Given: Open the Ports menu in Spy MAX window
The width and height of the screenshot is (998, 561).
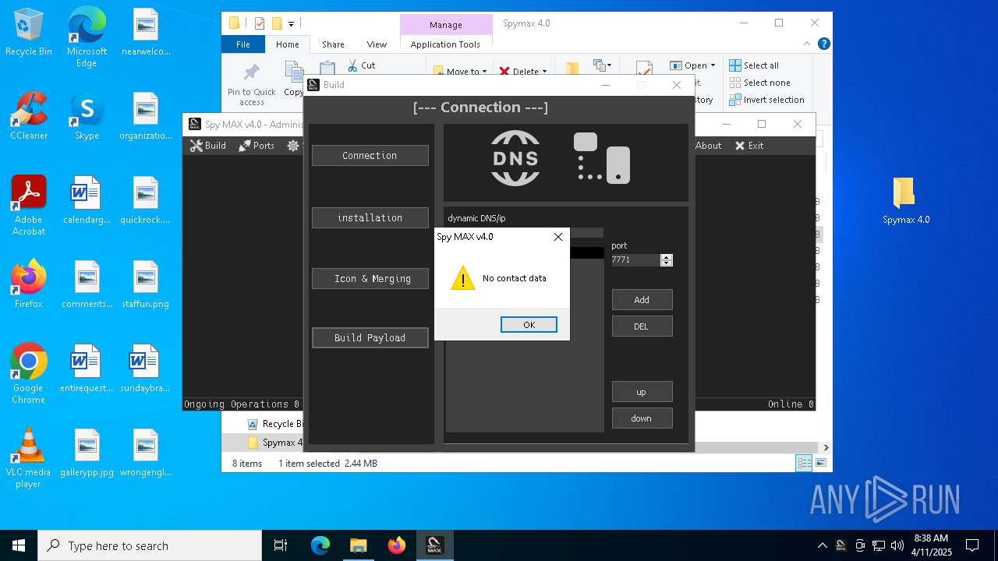Looking at the screenshot, I should coord(257,146).
